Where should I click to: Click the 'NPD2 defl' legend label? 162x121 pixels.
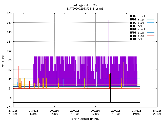[x=137, y=26]
